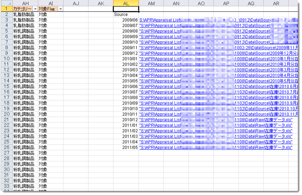
Task: Open the カテゴリー filter dropdown
Action: 35,9
